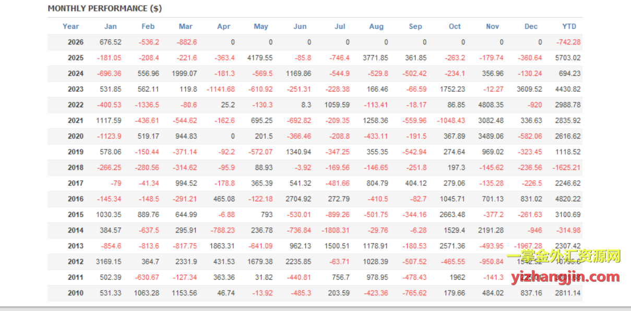Viewport: 631px width, 311px height.
Task: Click the 2704.92 value in Jun 2016
Action: (x=299, y=199)
